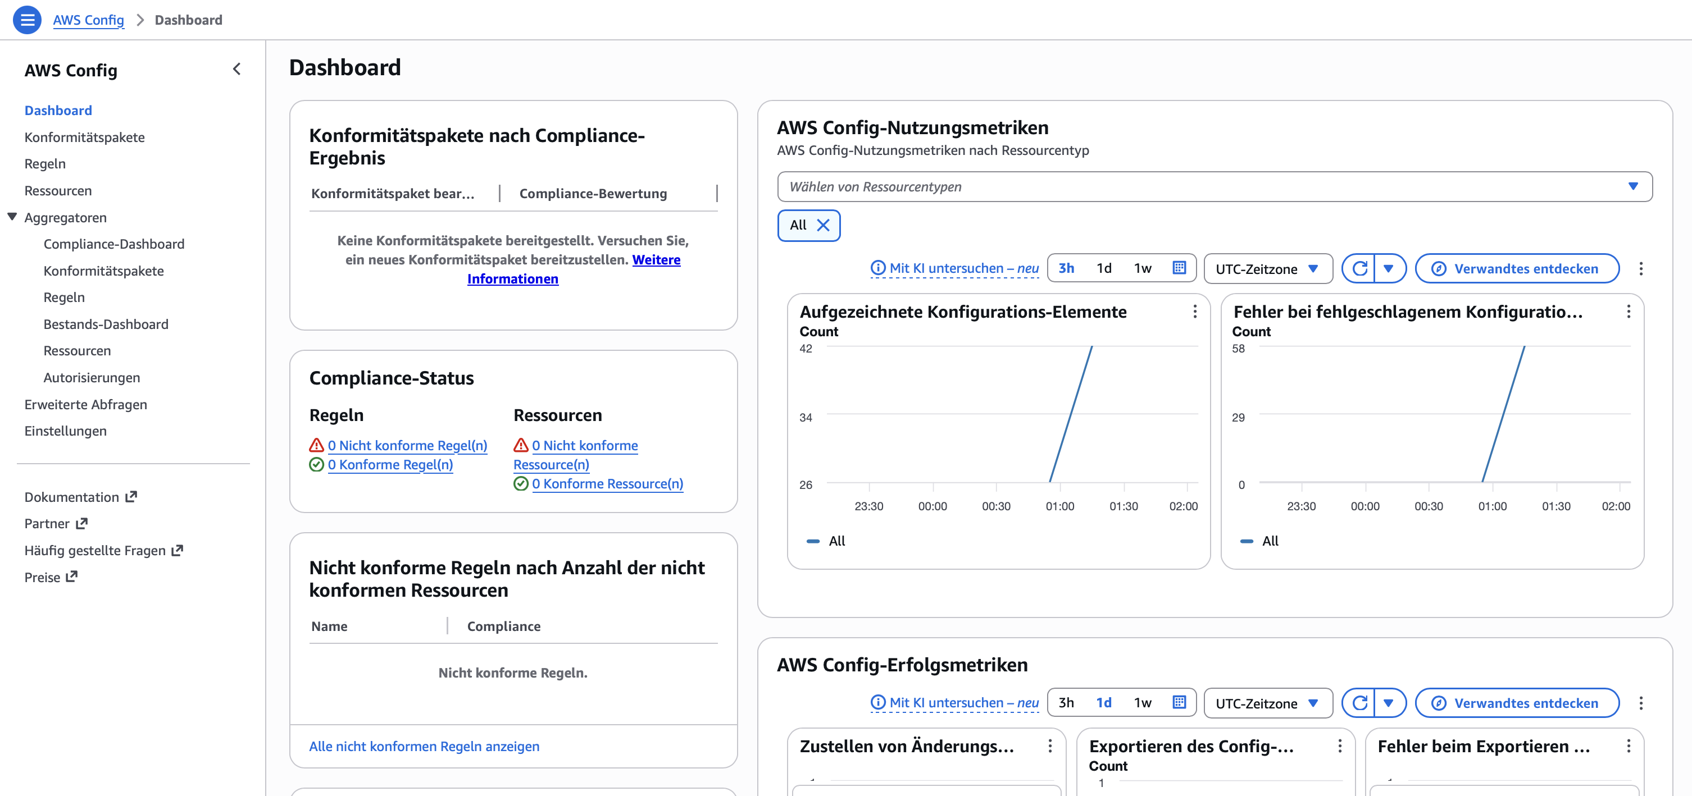Collapse the Aggregatoren tree section

point(12,217)
